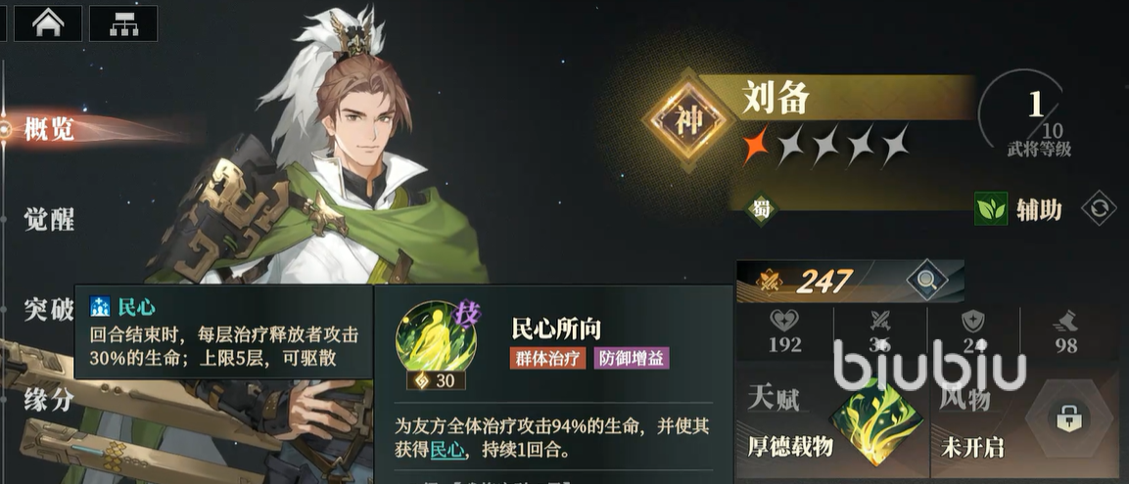Screen dimensions: 1129x484
Task: Go to the 缘分 tab
Action: pos(49,400)
